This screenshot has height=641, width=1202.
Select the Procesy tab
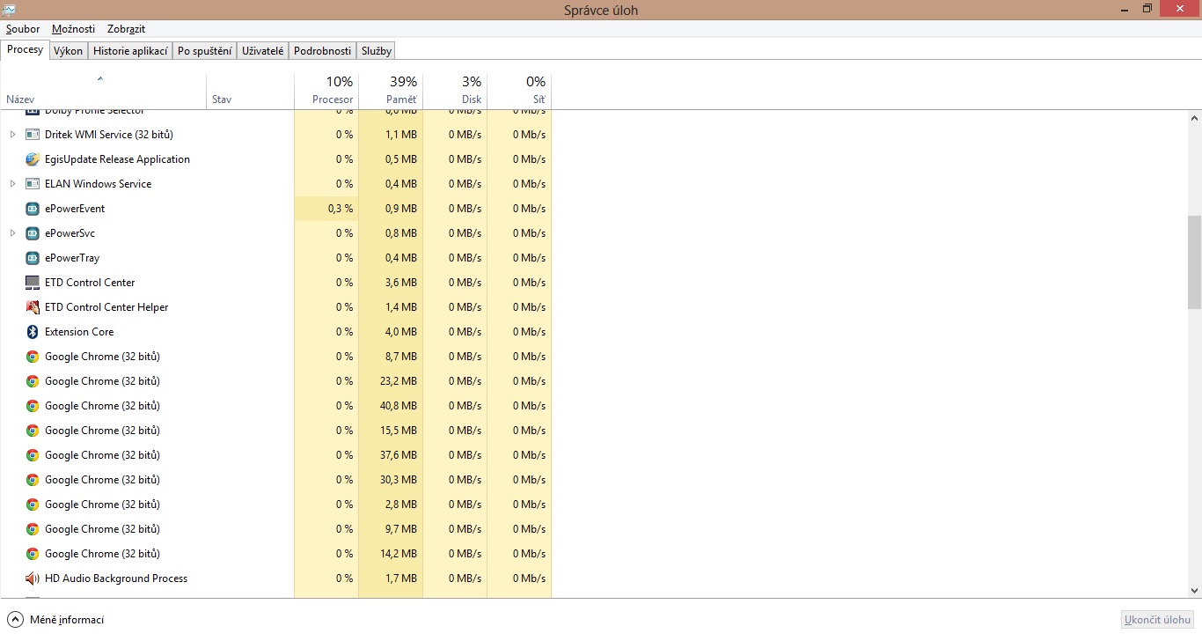click(25, 49)
